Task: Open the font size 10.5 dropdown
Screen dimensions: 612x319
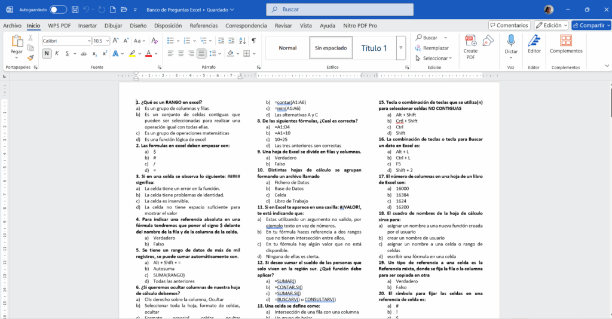Action: (108, 41)
